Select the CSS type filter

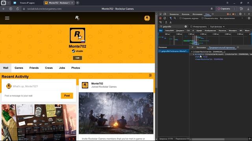coord(188,31)
